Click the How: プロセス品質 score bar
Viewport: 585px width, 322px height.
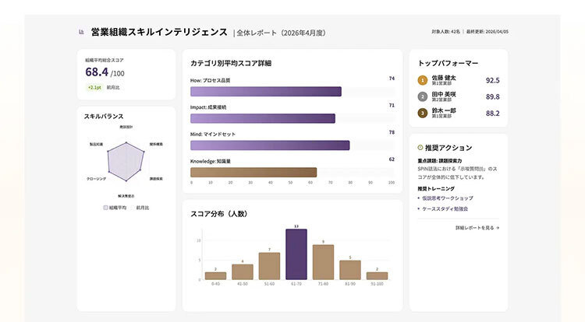(266, 92)
